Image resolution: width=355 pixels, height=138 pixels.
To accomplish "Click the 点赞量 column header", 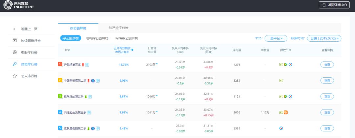I will [x=265, y=50].
